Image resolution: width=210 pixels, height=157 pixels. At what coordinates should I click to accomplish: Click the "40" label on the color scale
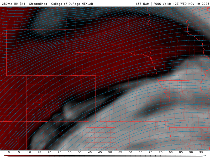(90, 152)
